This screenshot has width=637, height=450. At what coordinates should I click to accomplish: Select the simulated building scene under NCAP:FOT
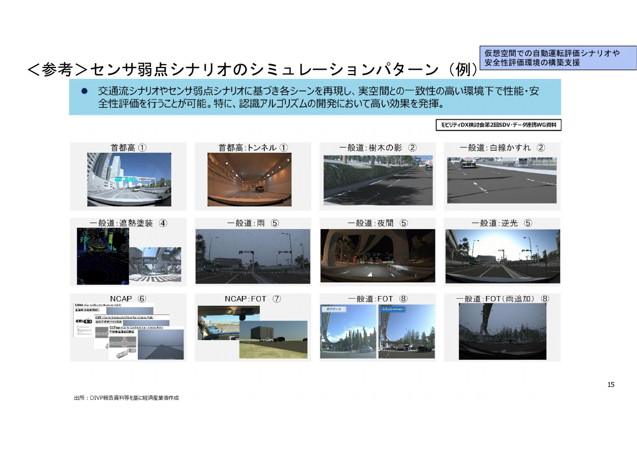pyautogui.click(x=273, y=340)
